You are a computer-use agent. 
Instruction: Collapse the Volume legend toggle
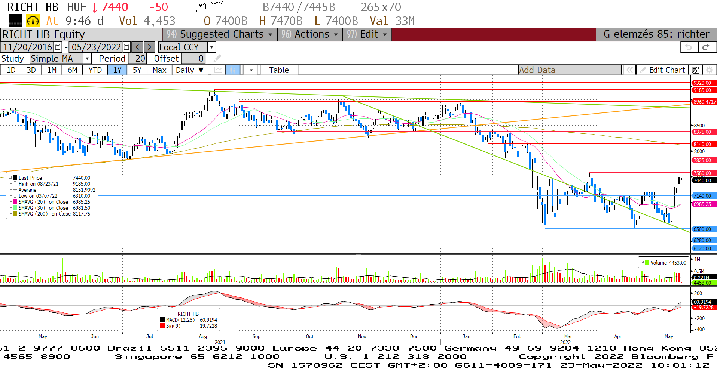(642, 262)
